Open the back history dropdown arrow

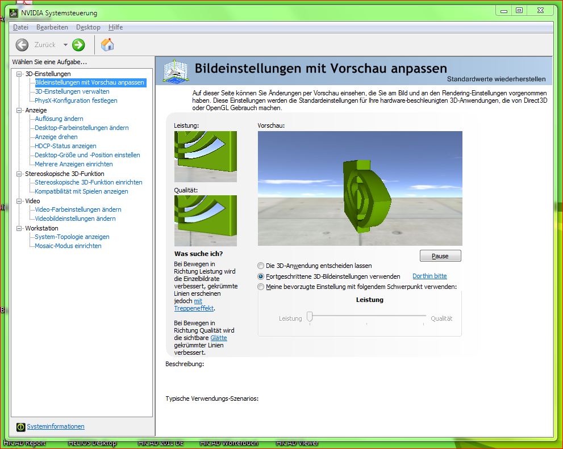tap(65, 45)
